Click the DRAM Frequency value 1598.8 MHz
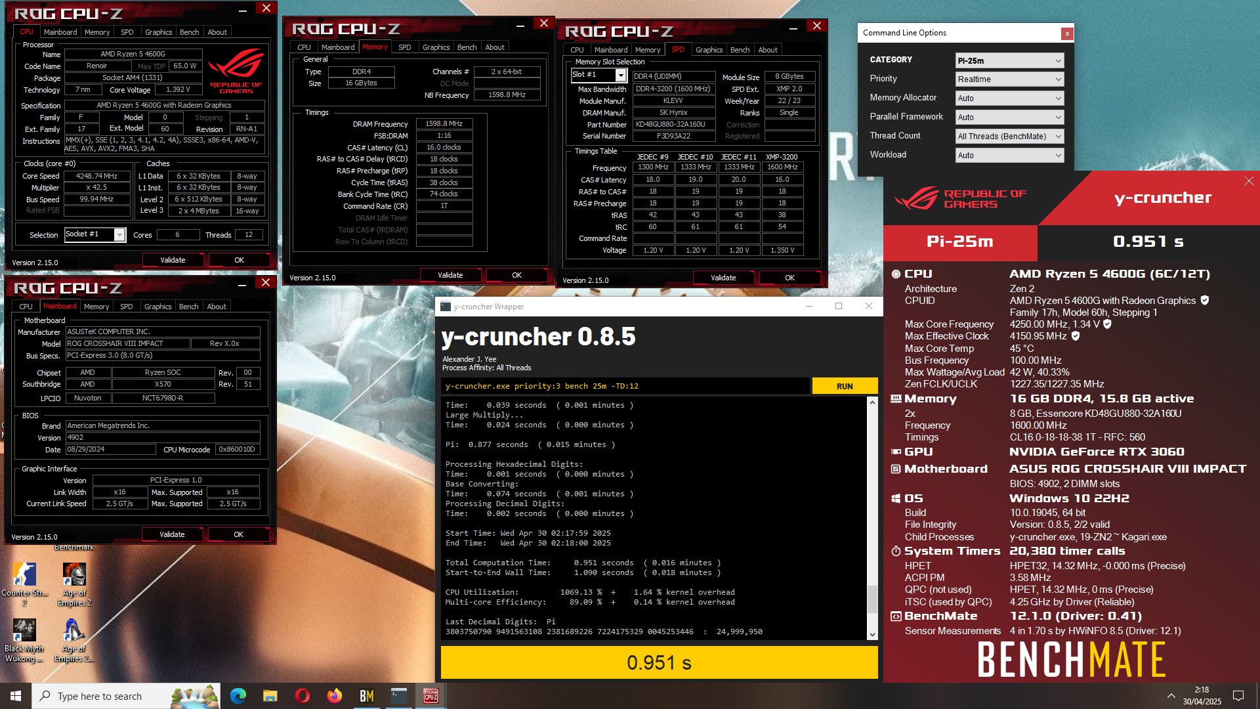Viewport: 1260px width, 709px height. point(444,124)
